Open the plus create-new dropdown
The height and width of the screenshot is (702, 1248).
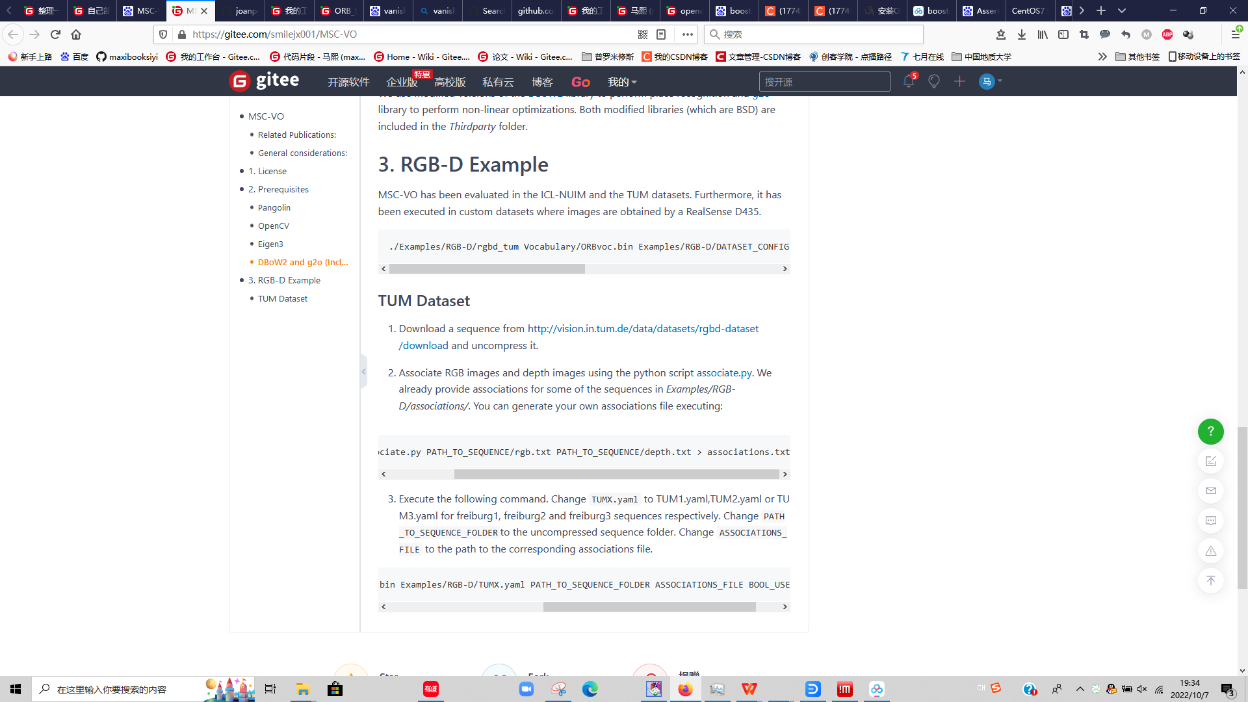point(959,82)
